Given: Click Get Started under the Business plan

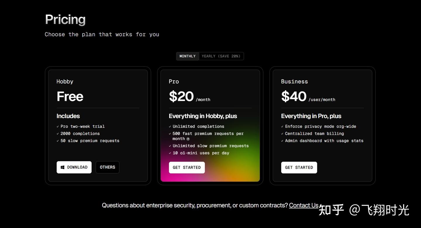Looking at the screenshot, I should point(299,167).
